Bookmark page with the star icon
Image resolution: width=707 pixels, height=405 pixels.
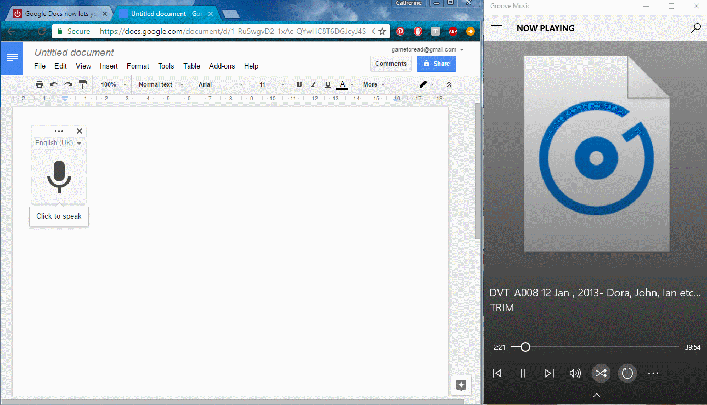(x=382, y=32)
